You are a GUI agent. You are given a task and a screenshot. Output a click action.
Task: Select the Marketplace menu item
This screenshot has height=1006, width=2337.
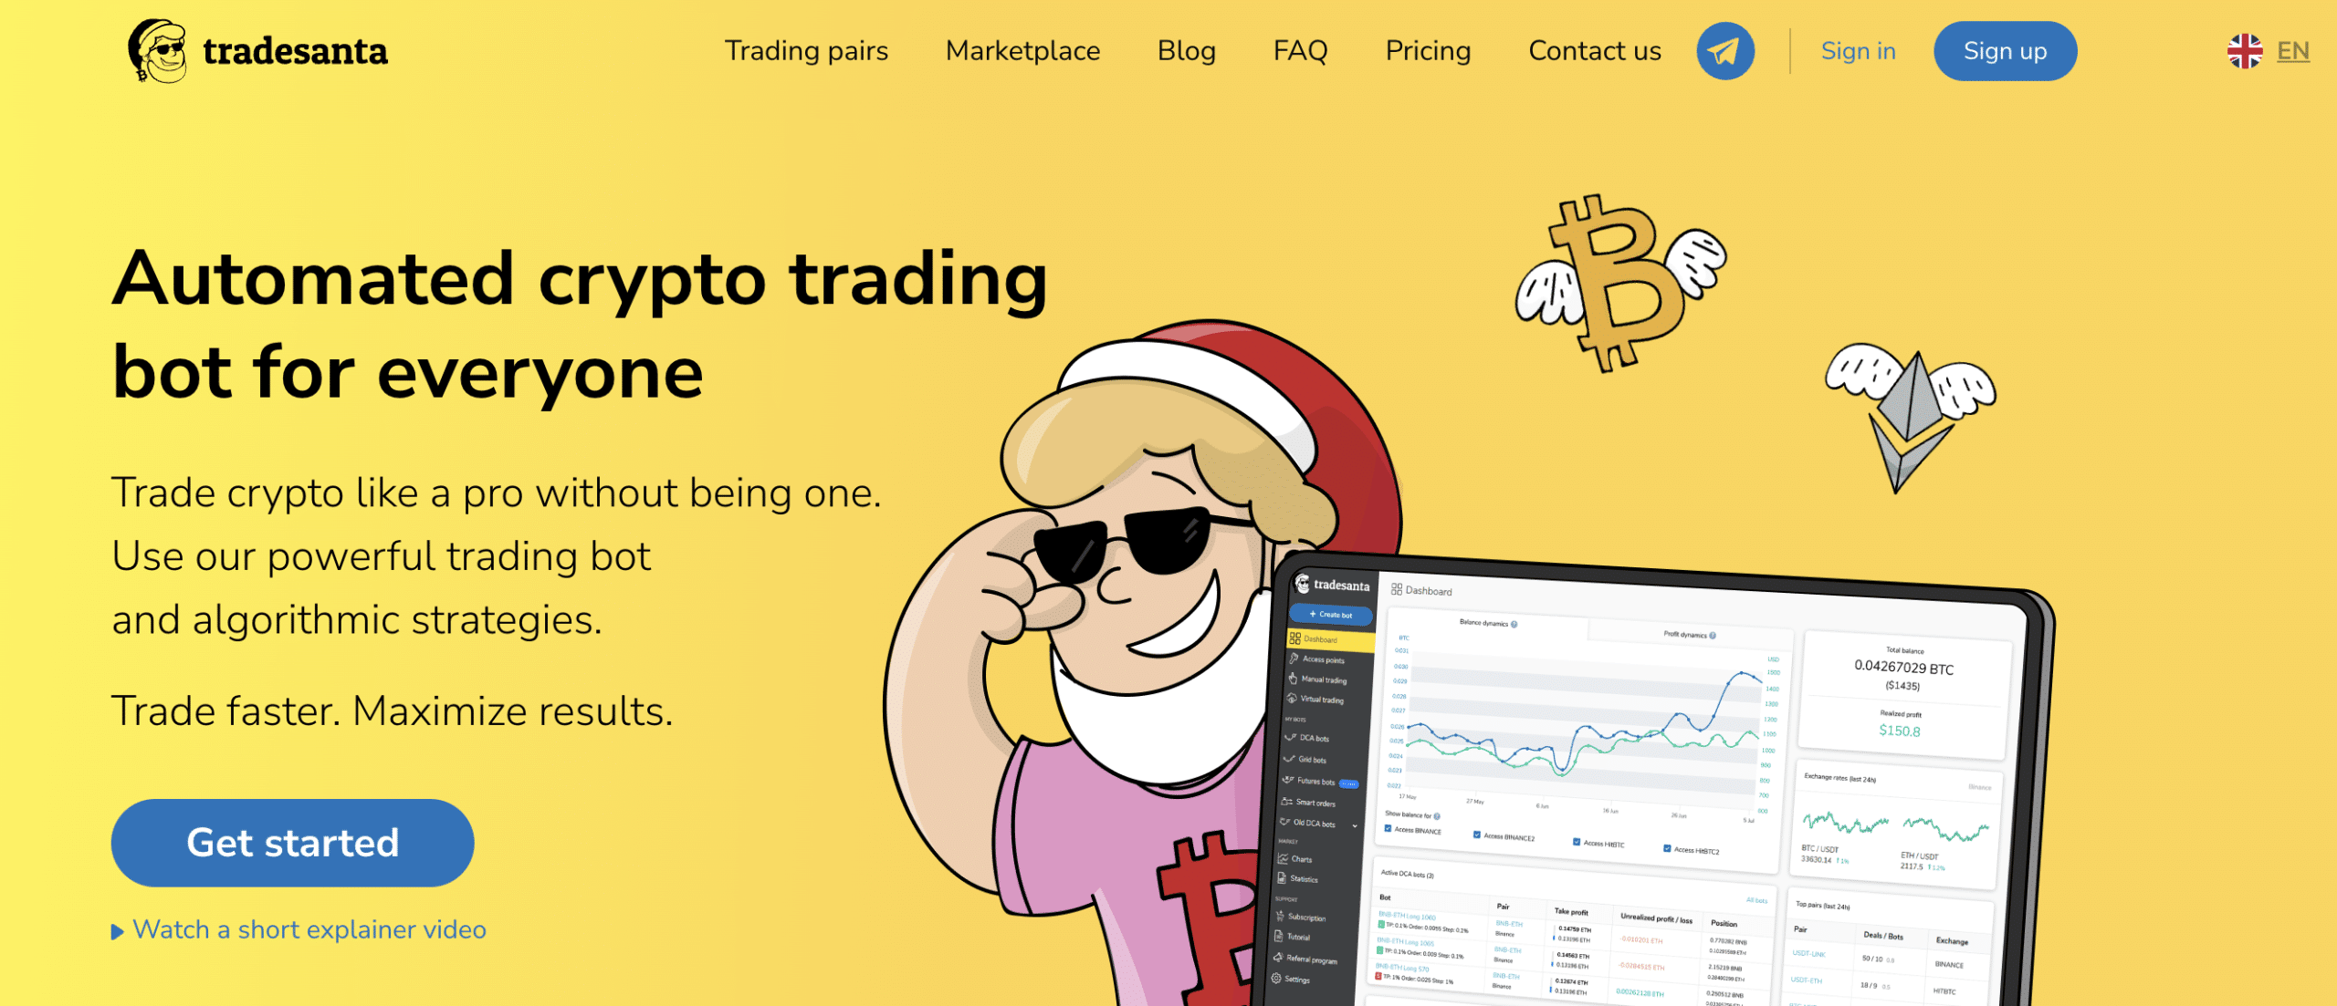1024,50
